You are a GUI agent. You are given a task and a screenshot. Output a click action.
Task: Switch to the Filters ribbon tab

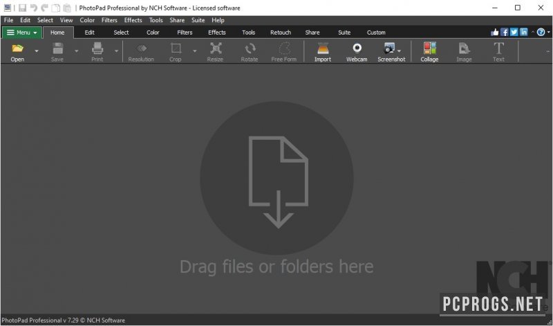click(185, 33)
